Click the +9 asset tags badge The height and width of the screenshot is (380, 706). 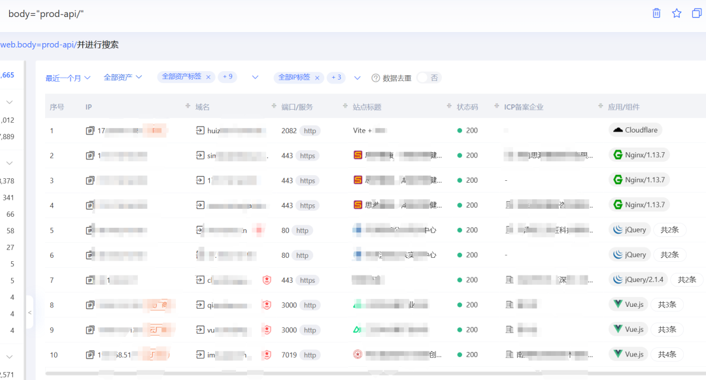click(x=228, y=77)
